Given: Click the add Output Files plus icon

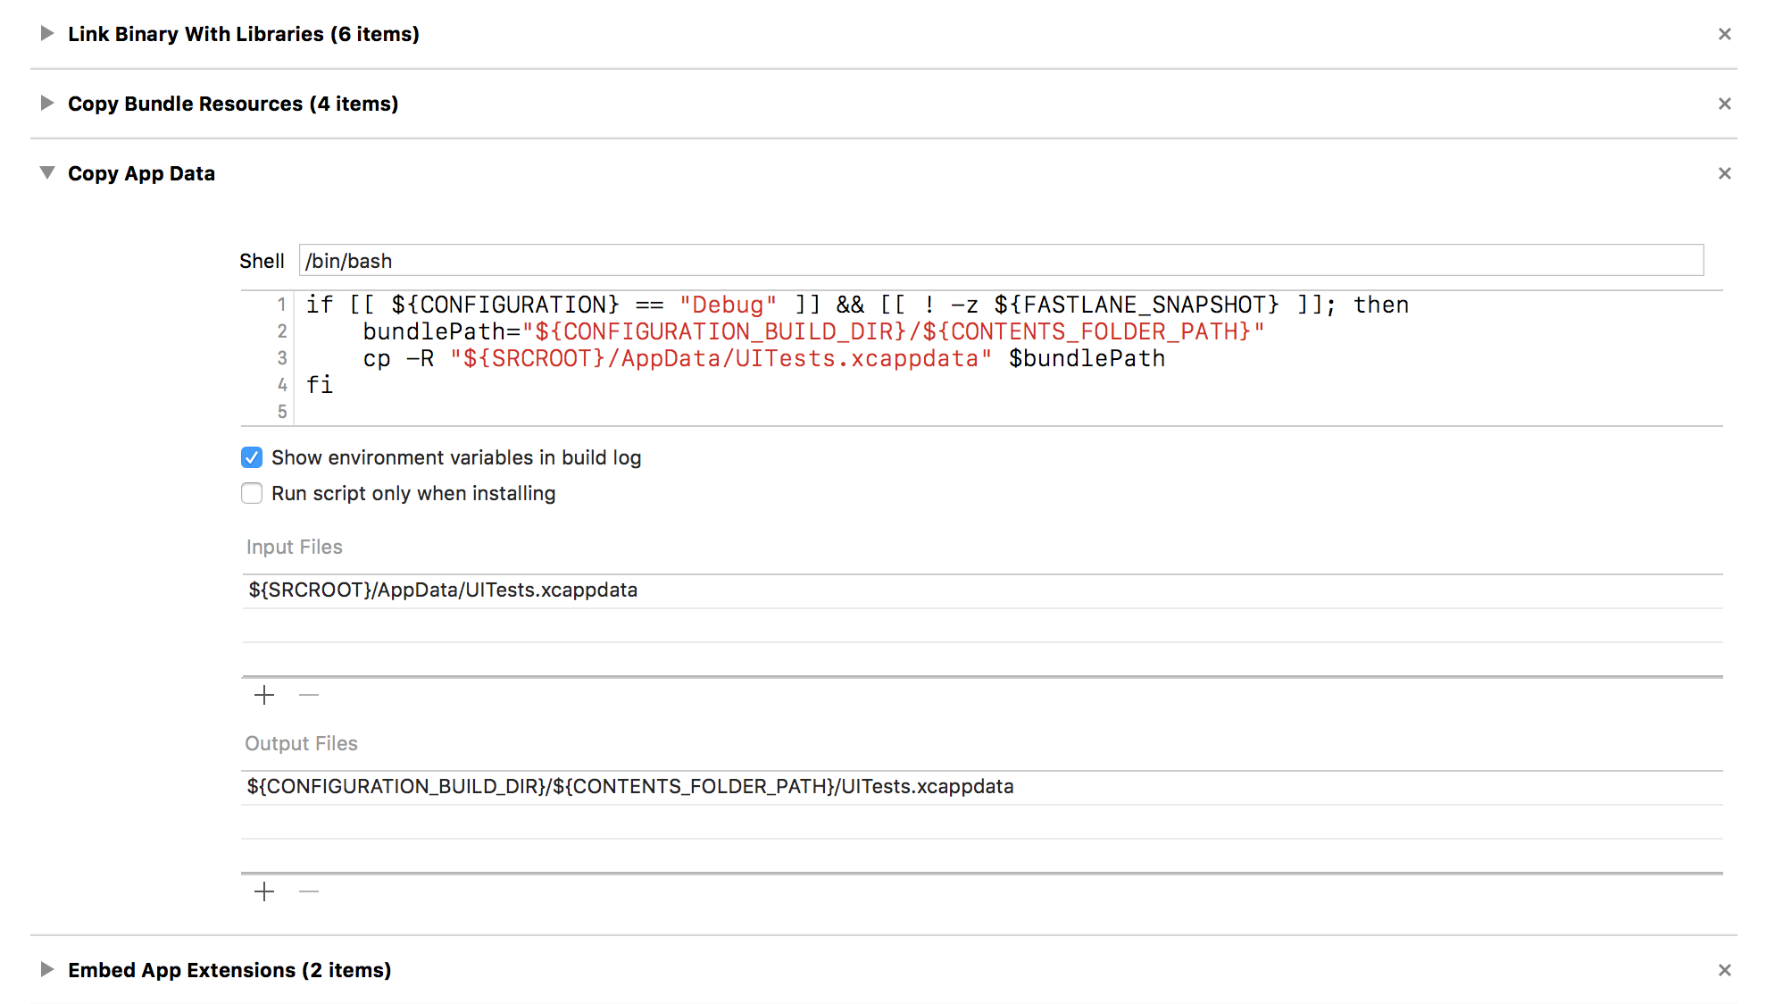Looking at the screenshot, I should pyautogui.click(x=264, y=891).
